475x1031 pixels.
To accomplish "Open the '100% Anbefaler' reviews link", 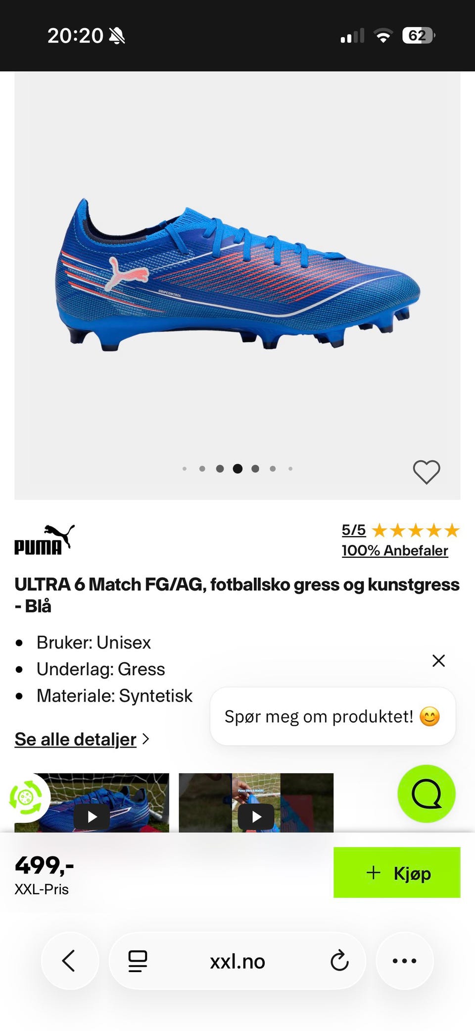I will tap(395, 550).
